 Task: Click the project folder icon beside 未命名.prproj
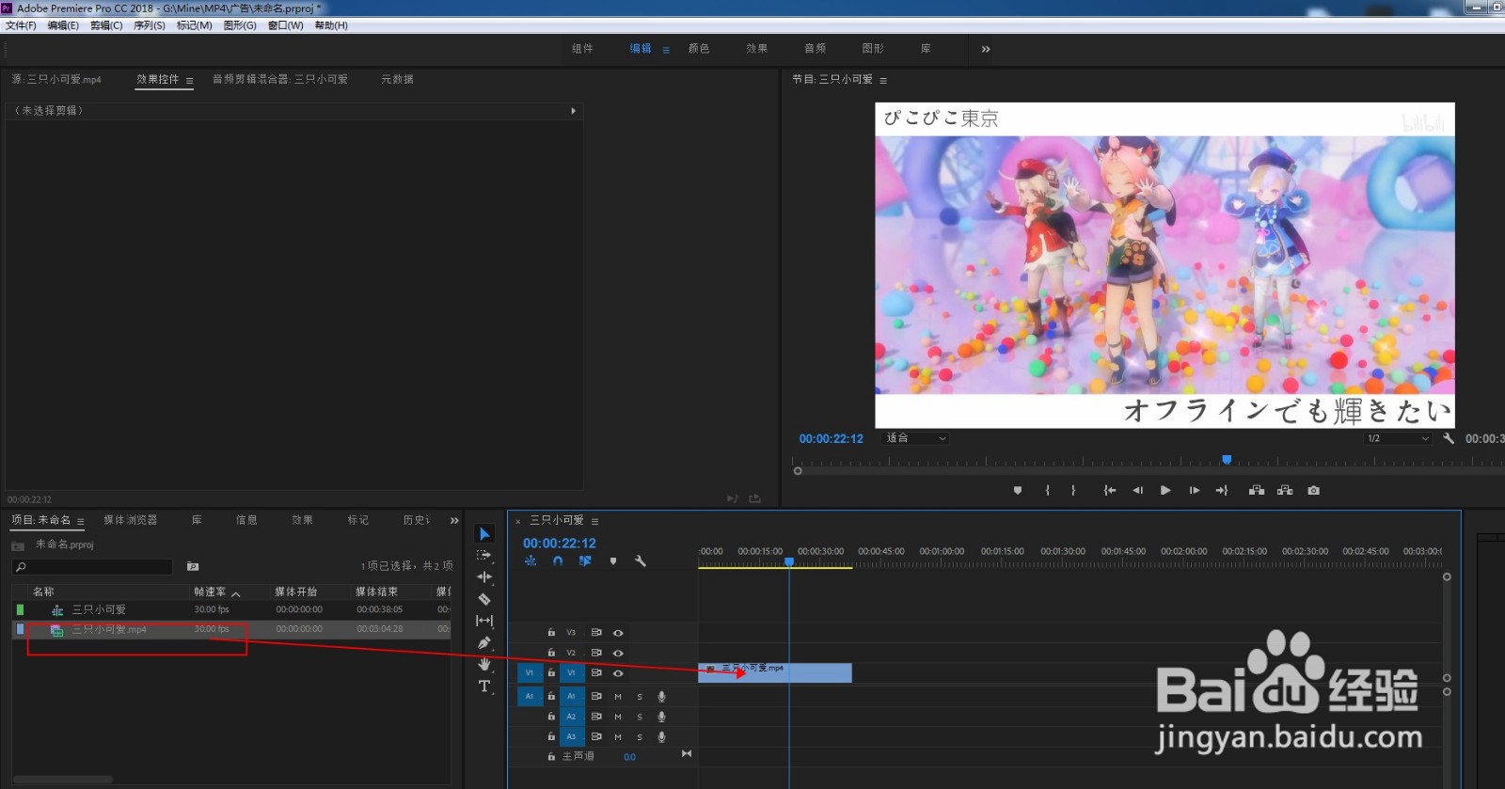point(18,545)
